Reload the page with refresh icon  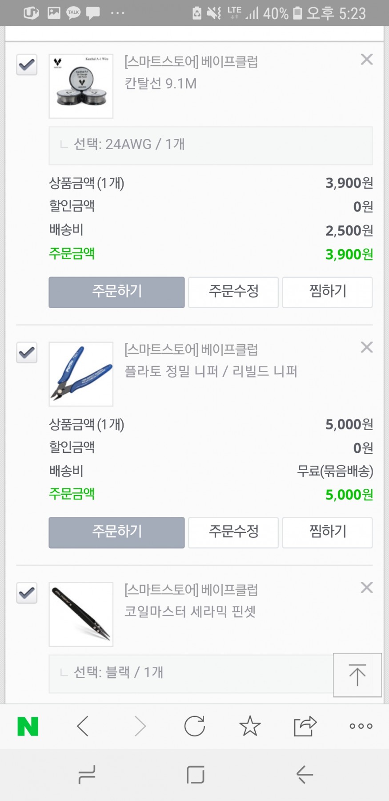(x=195, y=726)
